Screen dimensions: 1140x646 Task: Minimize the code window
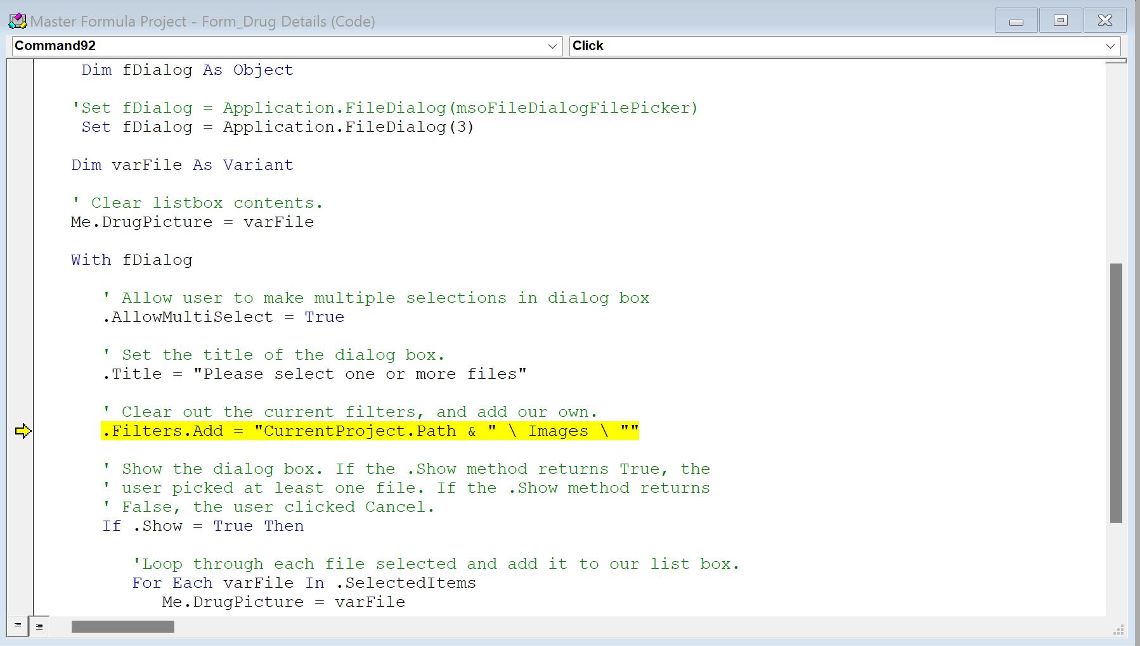tap(1016, 21)
